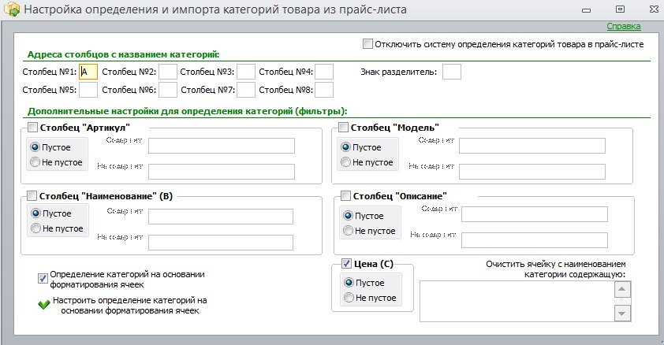
Task: Select the lower text field in Артикул group
Action: point(222,172)
